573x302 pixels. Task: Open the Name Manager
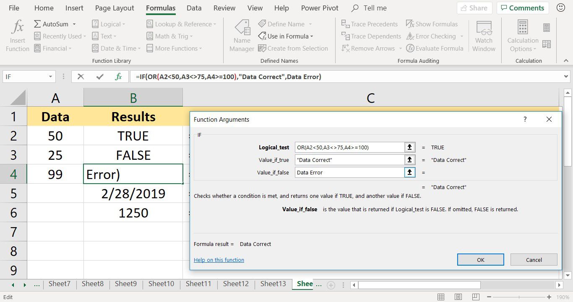(242, 37)
